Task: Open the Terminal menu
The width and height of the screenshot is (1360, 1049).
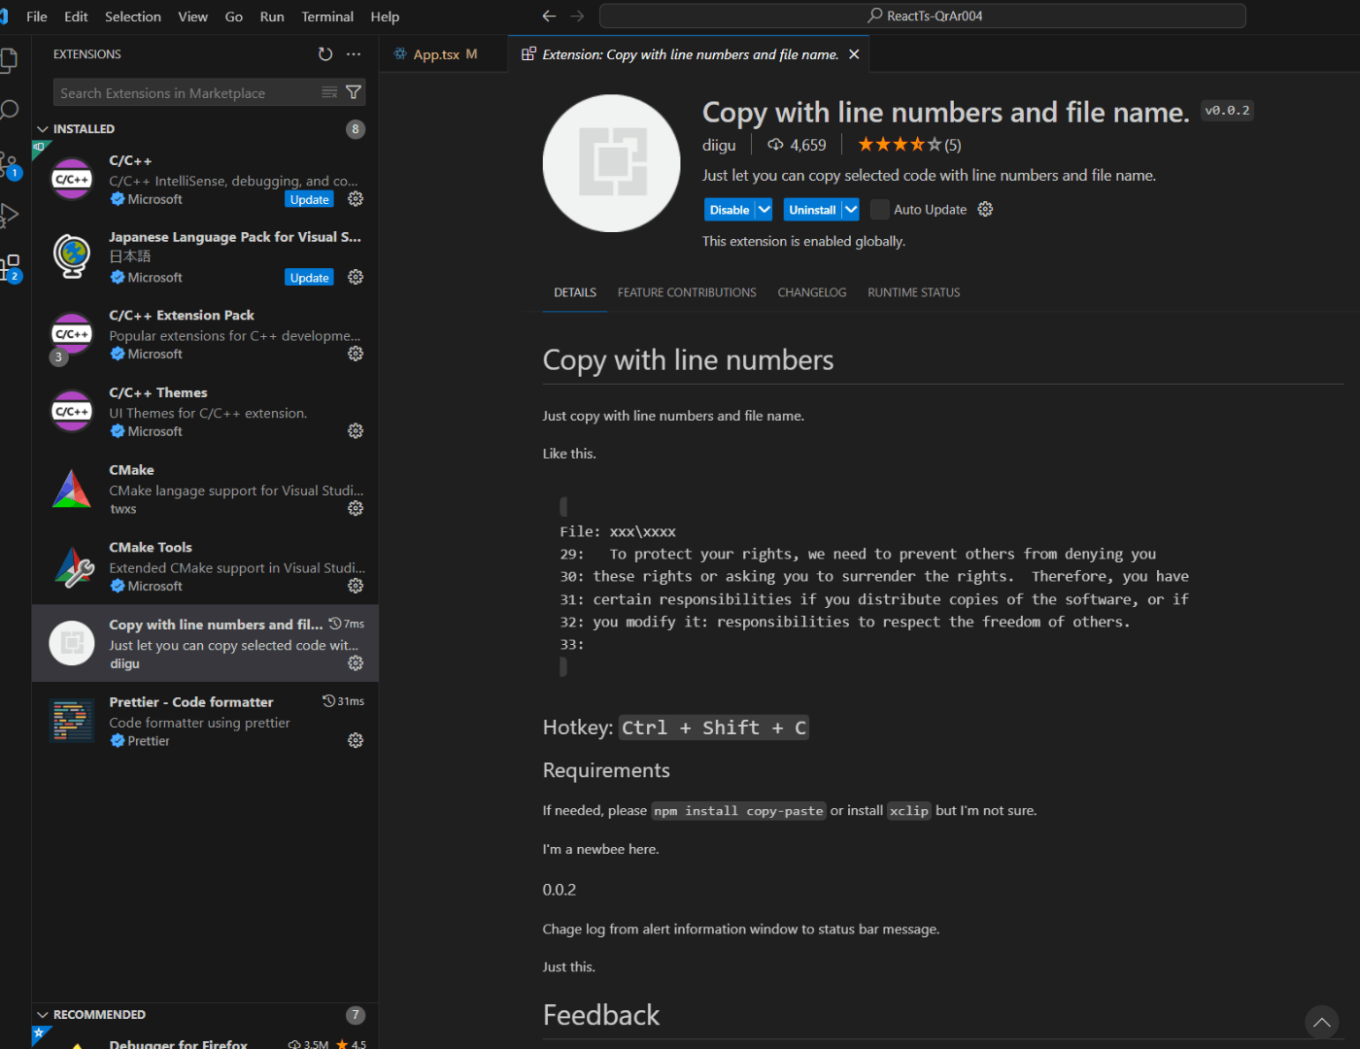Action: point(327,17)
